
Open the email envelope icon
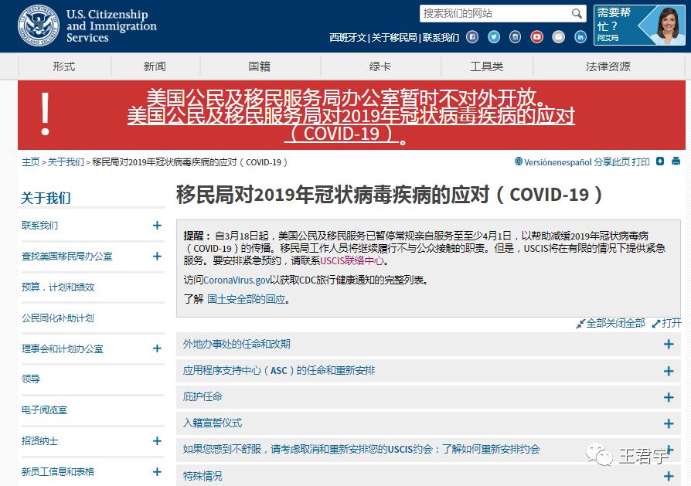click(x=558, y=37)
